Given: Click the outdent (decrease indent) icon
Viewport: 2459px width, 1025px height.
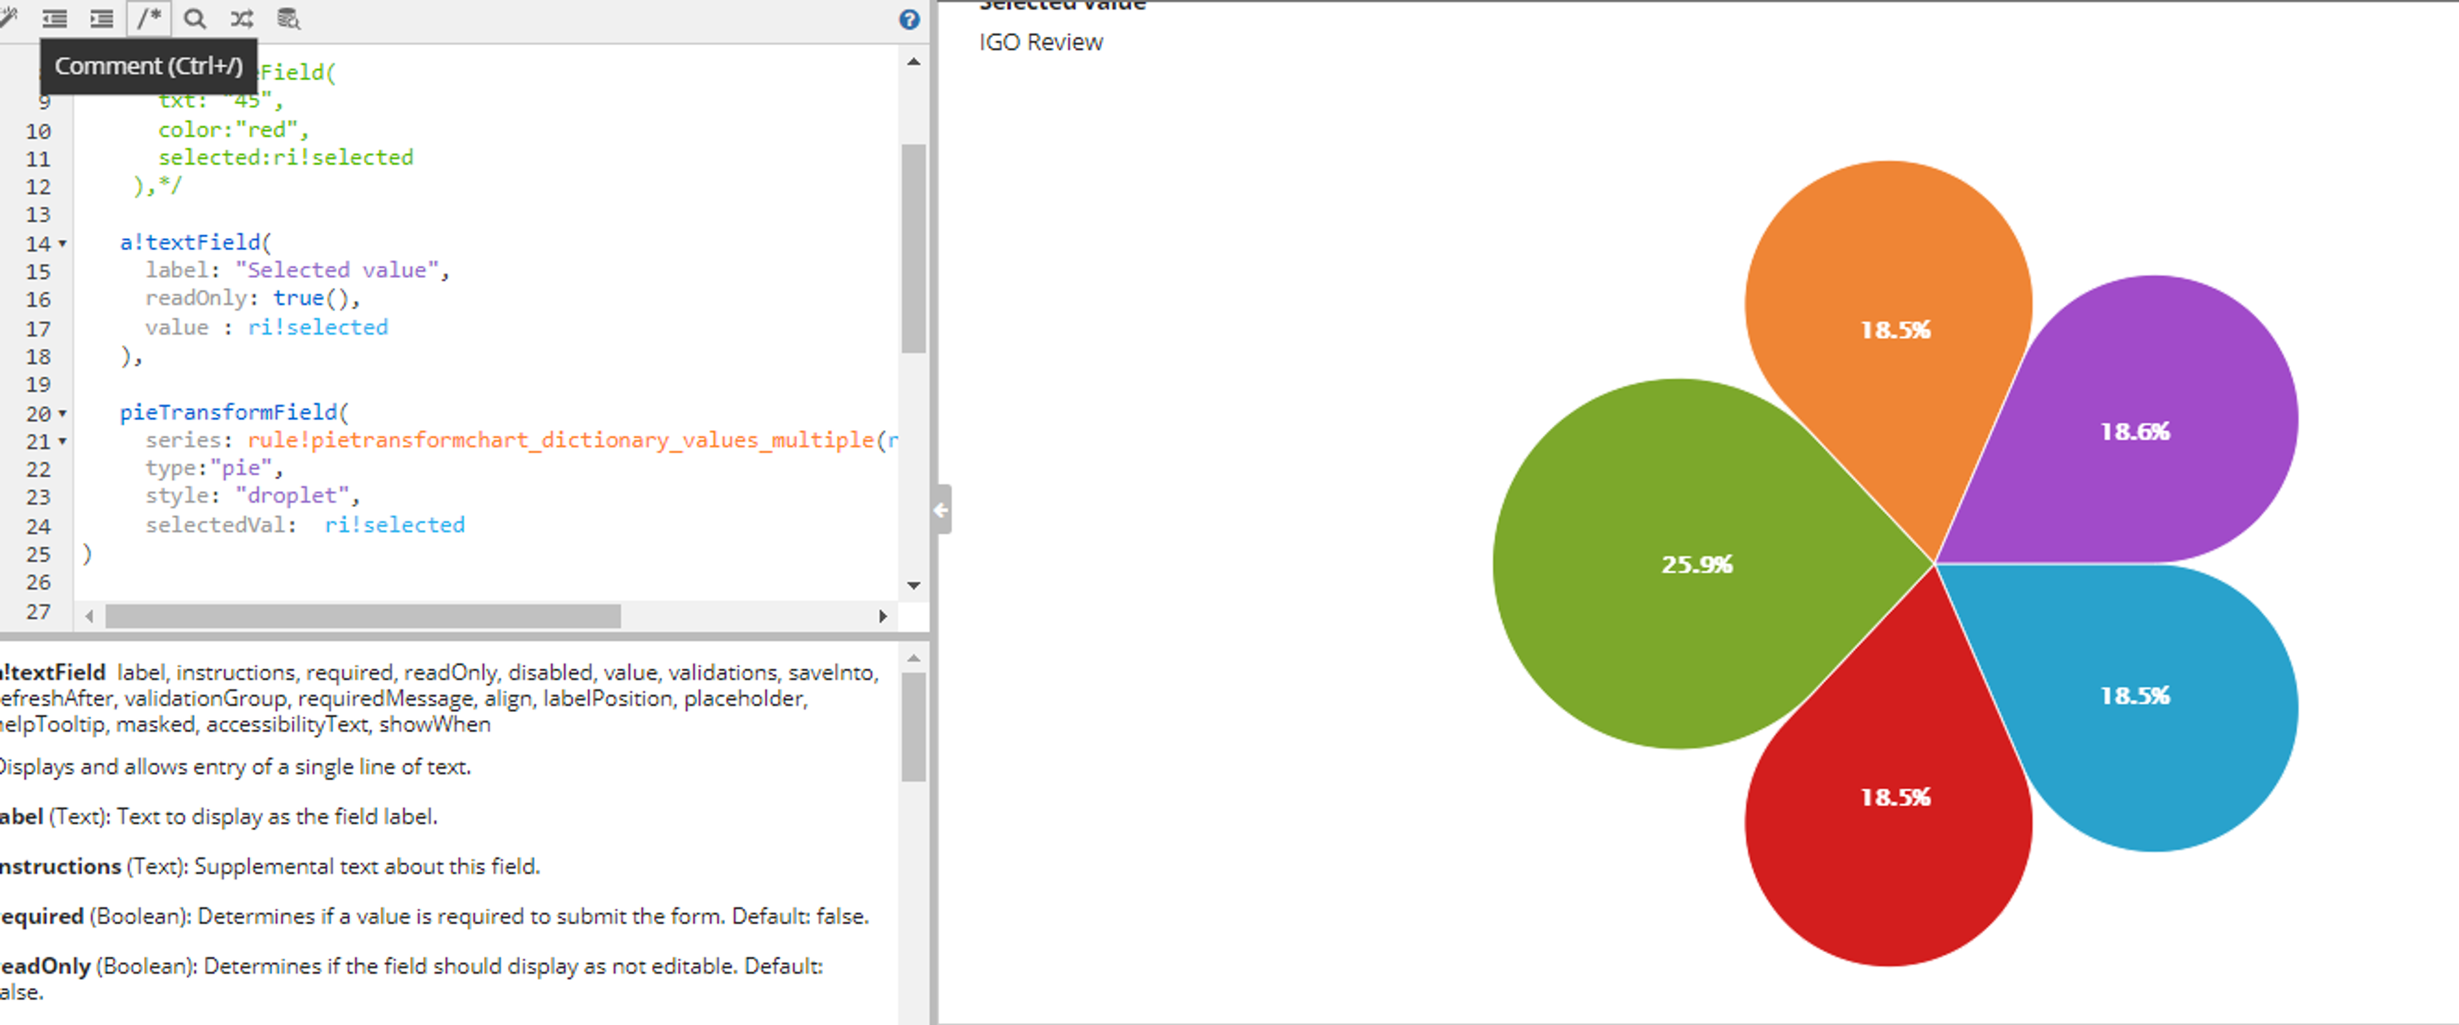Looking at the screenshot, I should point(54,18).
